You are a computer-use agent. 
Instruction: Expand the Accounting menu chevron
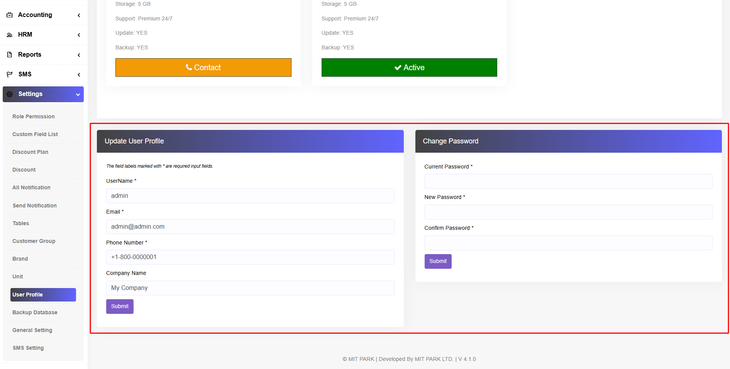coord(79,15)
